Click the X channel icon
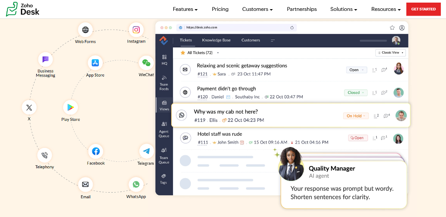The height and width of the screenshot is (217, 446). (29, 107)
